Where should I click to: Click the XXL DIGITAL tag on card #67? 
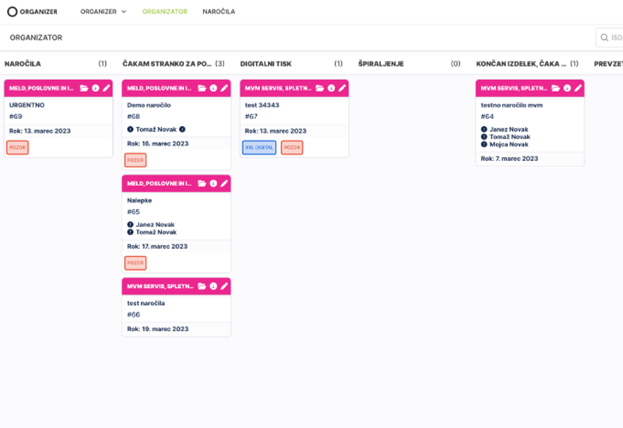click(259, 147)
